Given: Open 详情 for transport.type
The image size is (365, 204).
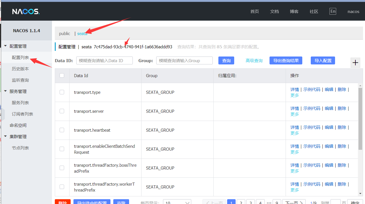Looking at the screenshot, I should (x=295, y=89).
